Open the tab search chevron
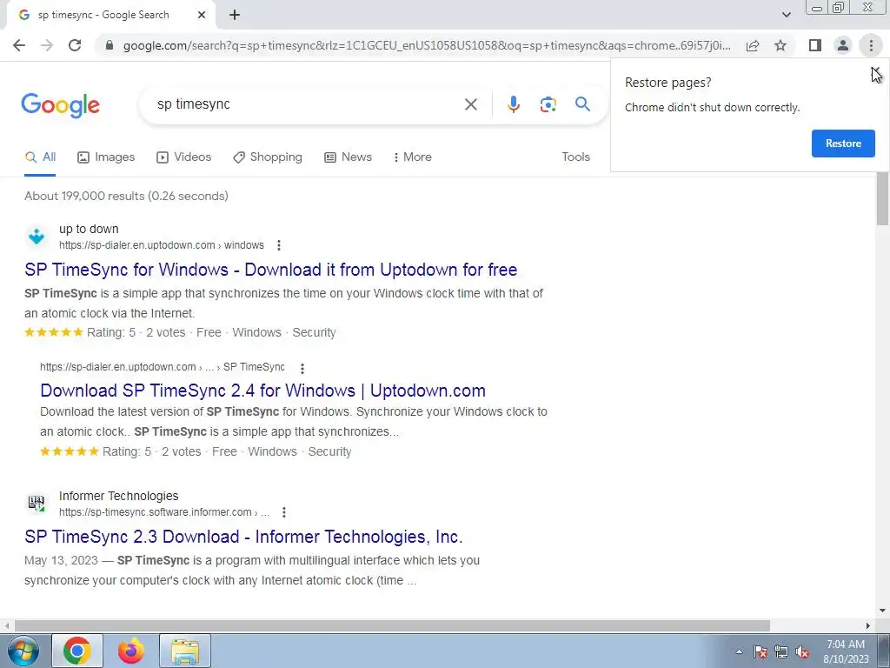The height and width of the screenshot is (668, 890). [x=786, y=15]
